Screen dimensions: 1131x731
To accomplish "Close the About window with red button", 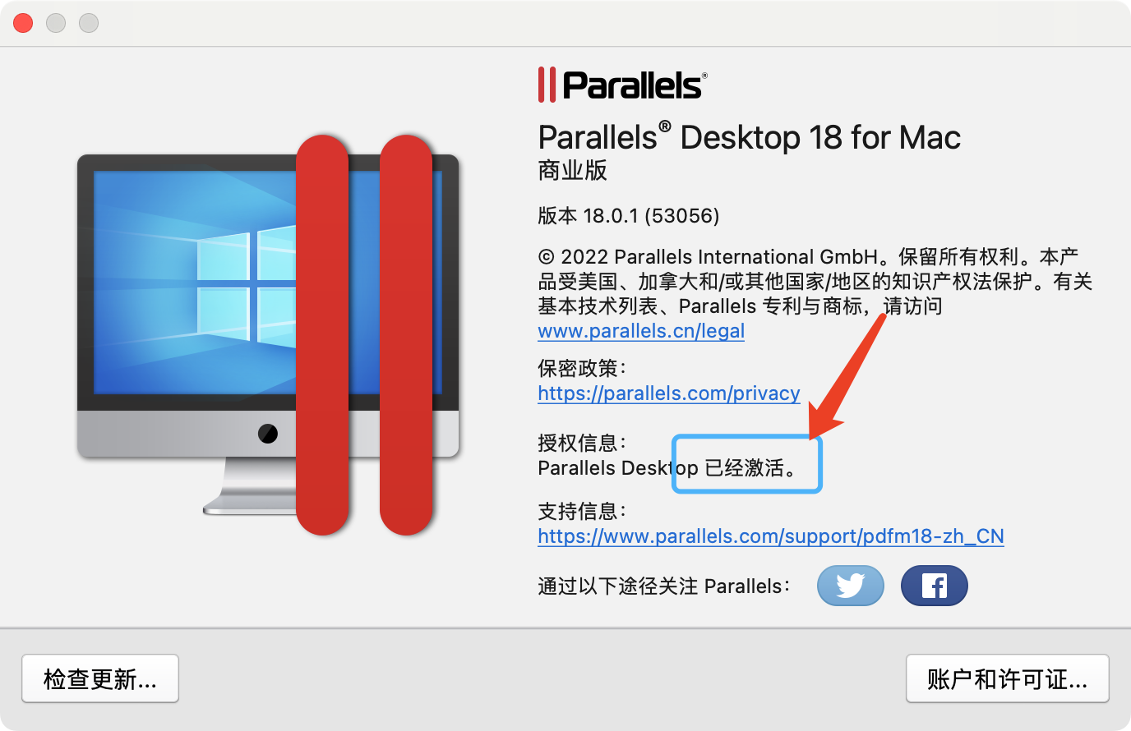I will tap(23, 23).
